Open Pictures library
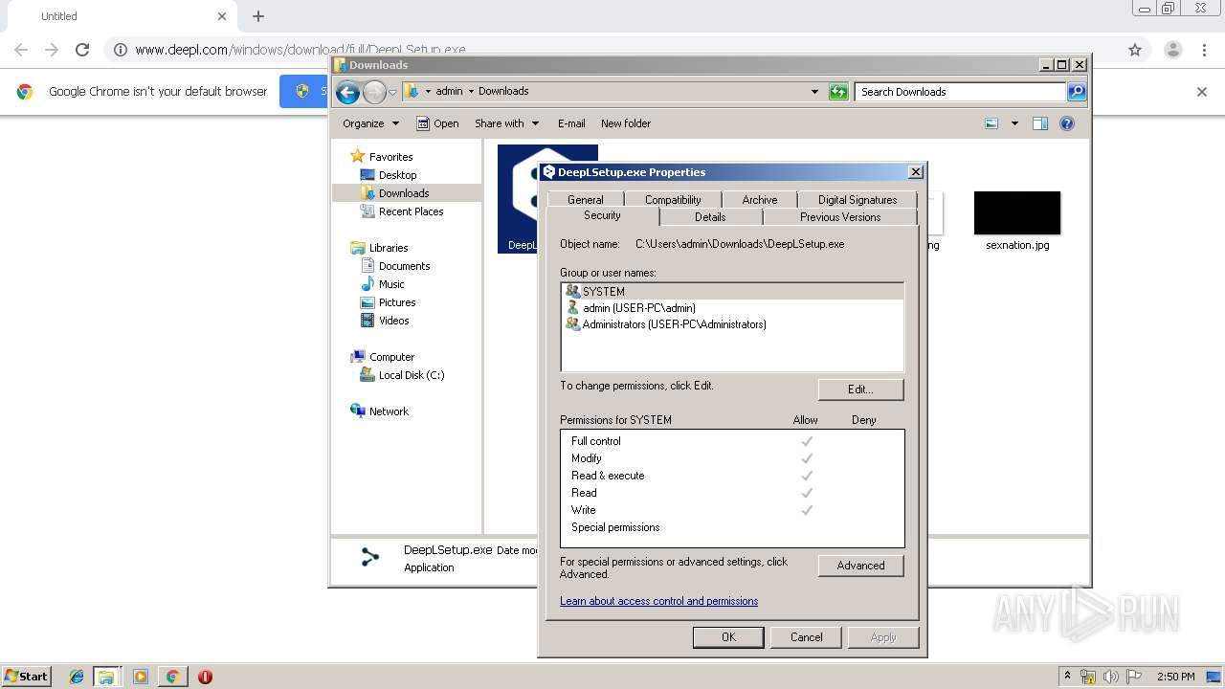Viewport: 1225px width, 689px height. [x=397, y=302]
